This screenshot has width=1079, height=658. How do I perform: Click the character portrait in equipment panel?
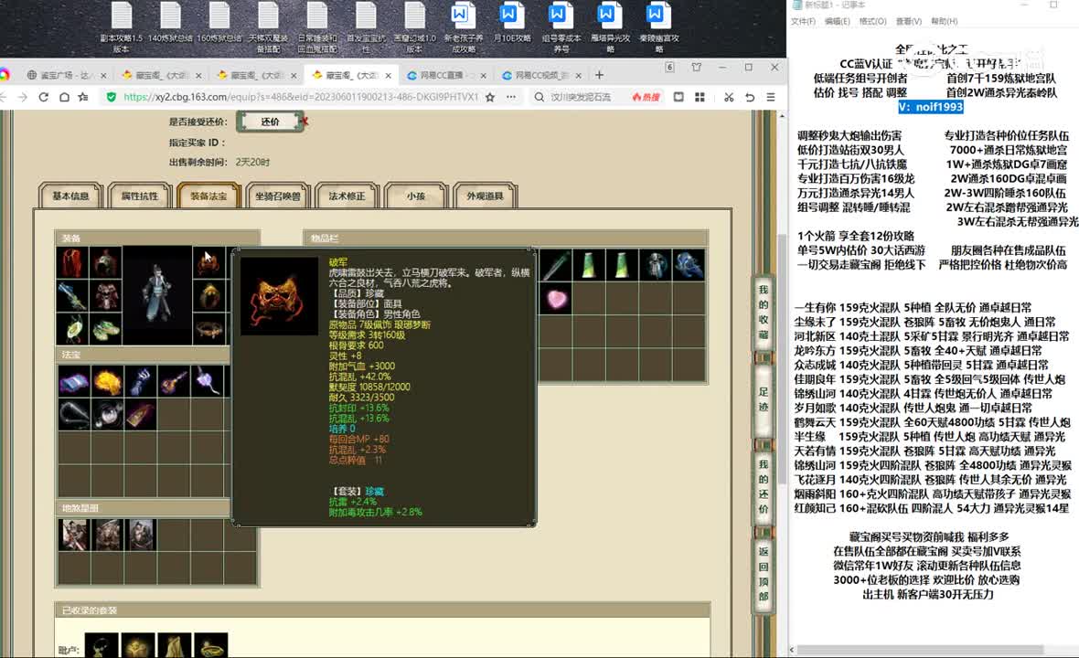157,296
